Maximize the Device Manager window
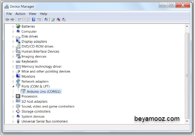This screenshot has height=136, width=195. coord(171,5)
